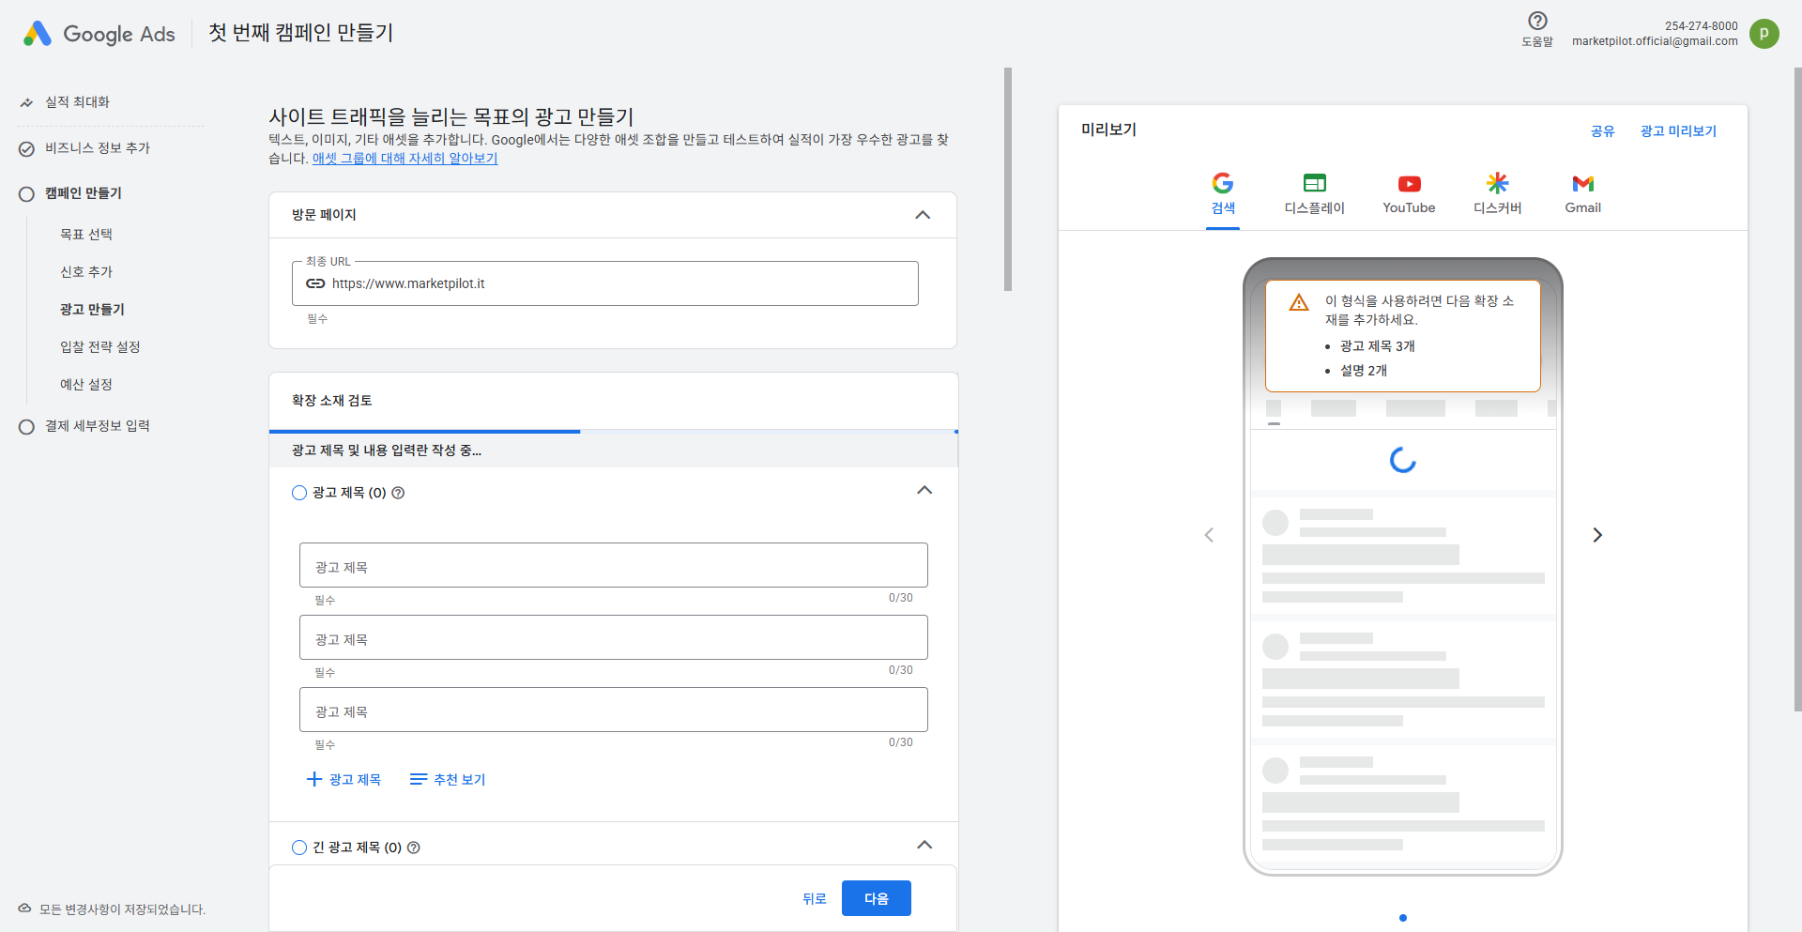Click the 실적 최대화 trend icon
Image resolution: width=1802 pixels, height=932 pixels.
coord(26,102)
